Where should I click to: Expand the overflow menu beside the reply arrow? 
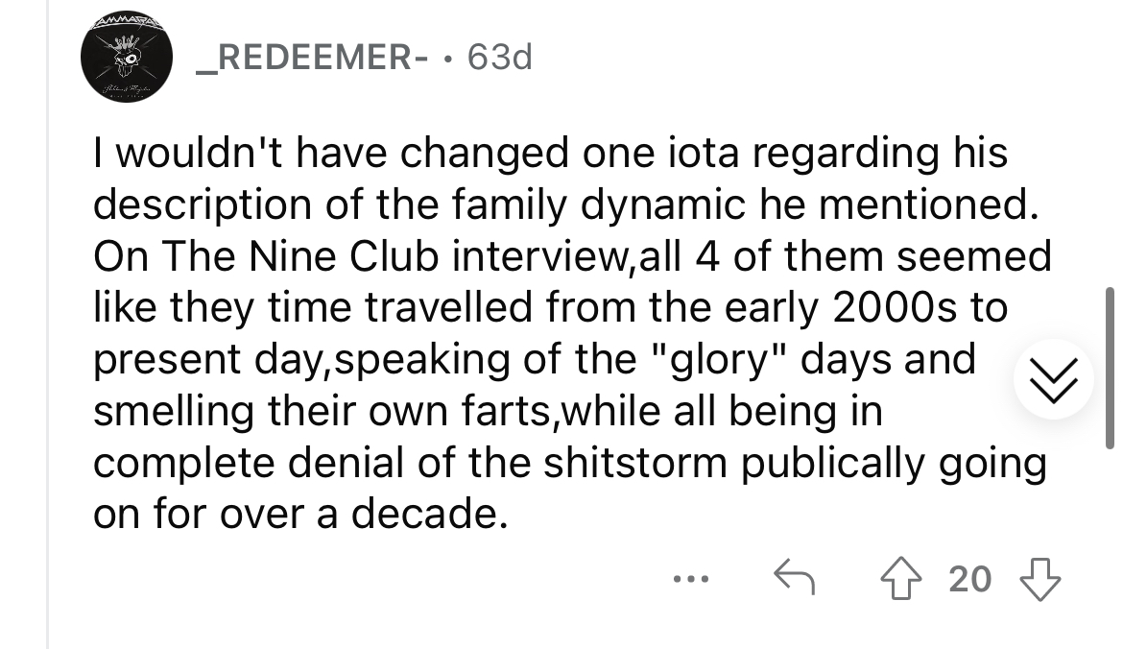click(691, 579)
